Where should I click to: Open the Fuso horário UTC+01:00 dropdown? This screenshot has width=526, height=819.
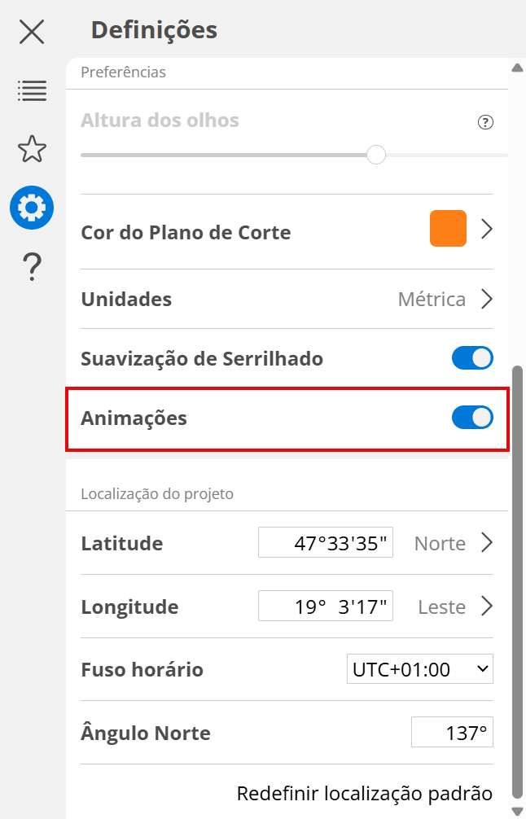(x=419, y=669)
